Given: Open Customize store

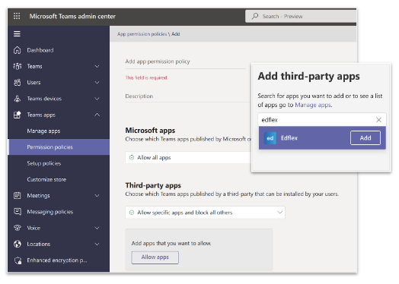Looking at the screenshot, I should point(46,179).
